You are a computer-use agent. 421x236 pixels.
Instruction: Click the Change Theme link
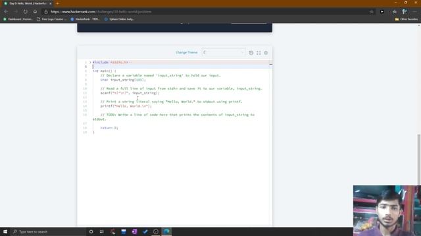click(x=186, y=52)
